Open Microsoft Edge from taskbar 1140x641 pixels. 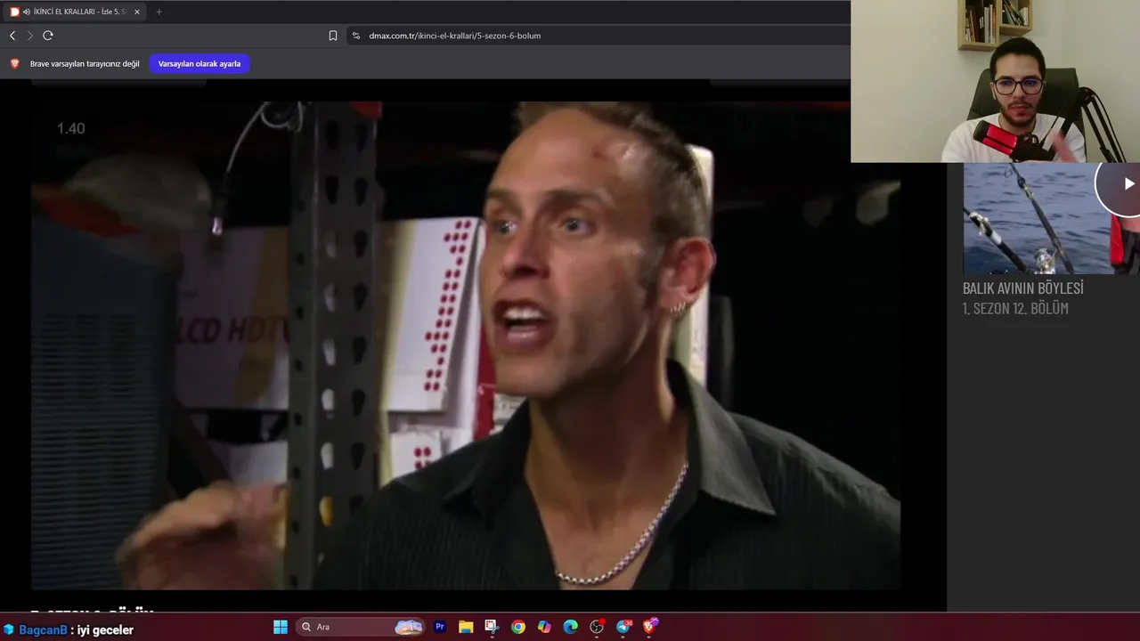coord(571,627)
